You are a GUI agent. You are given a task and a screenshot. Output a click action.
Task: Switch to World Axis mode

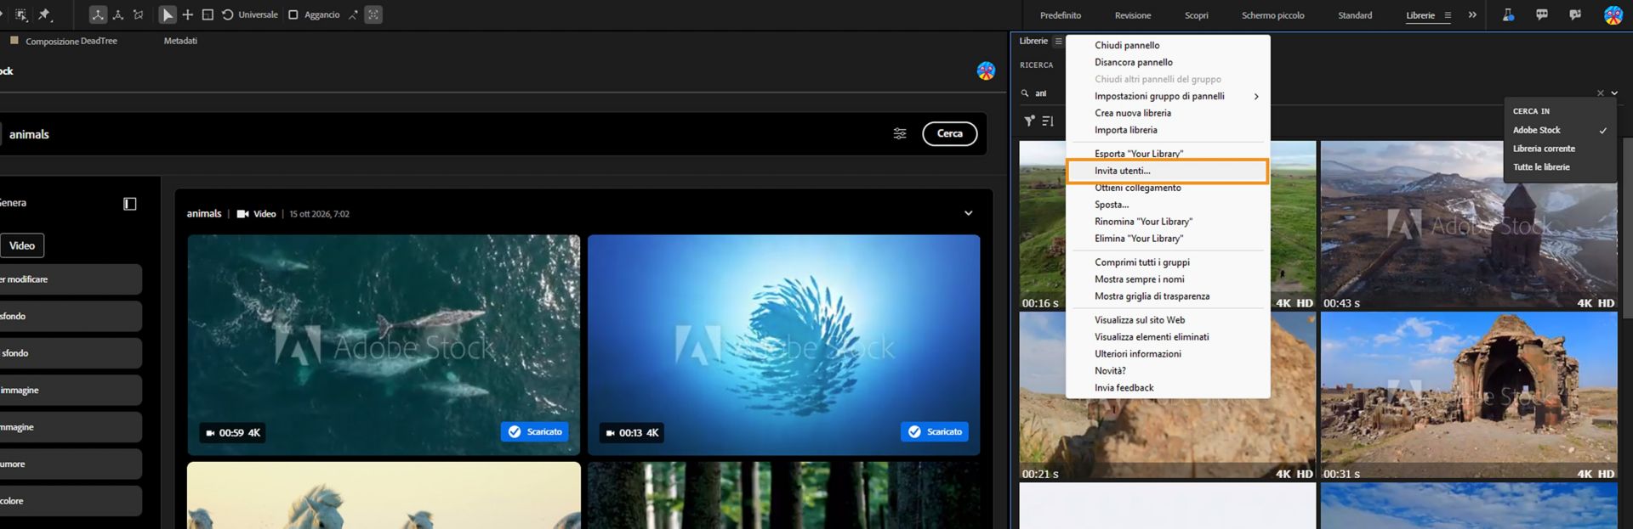click(x=118, y=14)
